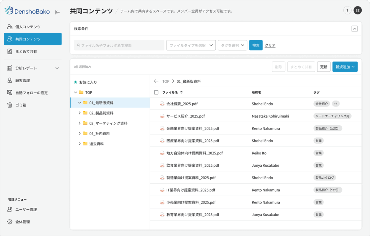The width and height of the screenshot is (370, 236).
Task: Toggle the select-all checkbox in file header
Action: pos(156,92)
